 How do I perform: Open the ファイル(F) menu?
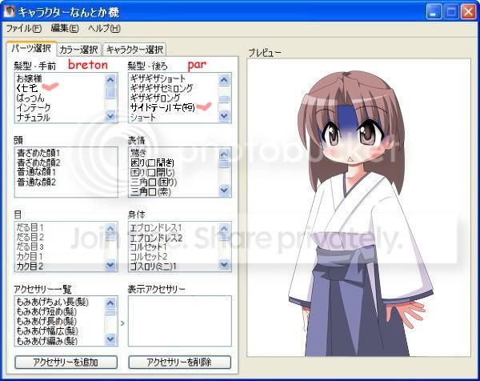tap(24, 29)
